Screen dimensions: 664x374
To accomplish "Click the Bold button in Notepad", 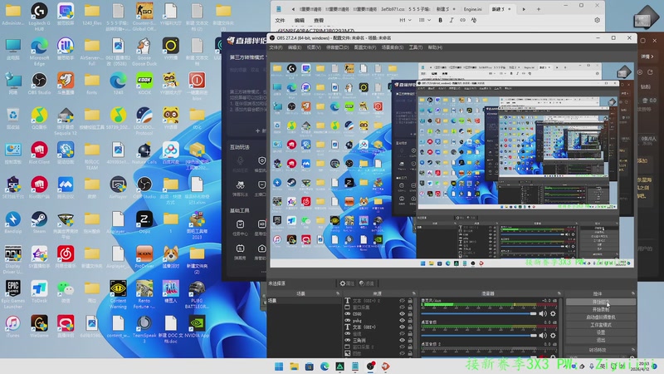I will point(441,20).
